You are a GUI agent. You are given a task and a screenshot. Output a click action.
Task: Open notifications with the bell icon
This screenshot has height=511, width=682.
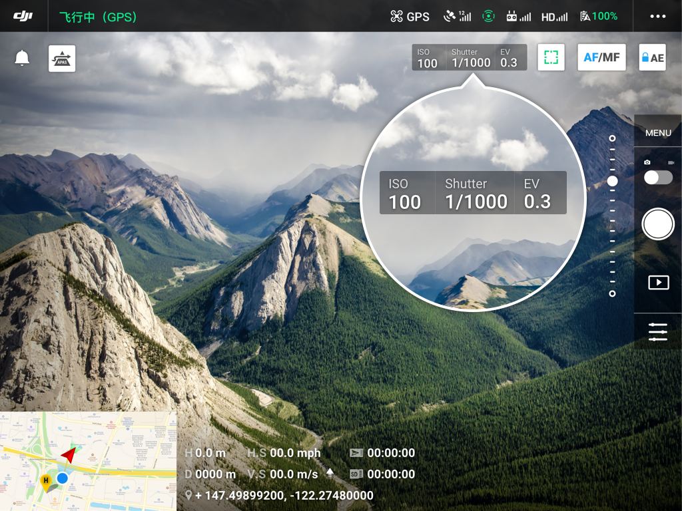[x=22, y=59]
